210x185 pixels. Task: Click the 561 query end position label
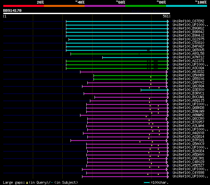tap(166, 16)
